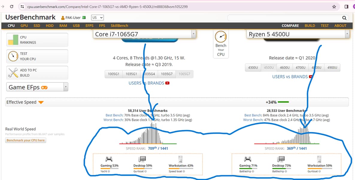Click the Benchmark your CPU here button
The image size is (355, 180).
point(26,140)
